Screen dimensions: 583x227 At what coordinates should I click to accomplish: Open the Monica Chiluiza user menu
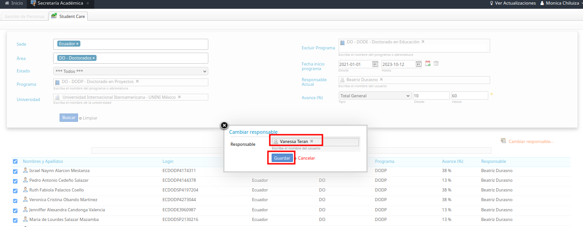coord(561,3)
